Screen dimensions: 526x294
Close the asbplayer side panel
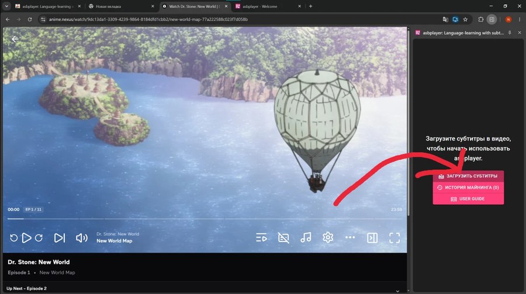click(520, 33)
